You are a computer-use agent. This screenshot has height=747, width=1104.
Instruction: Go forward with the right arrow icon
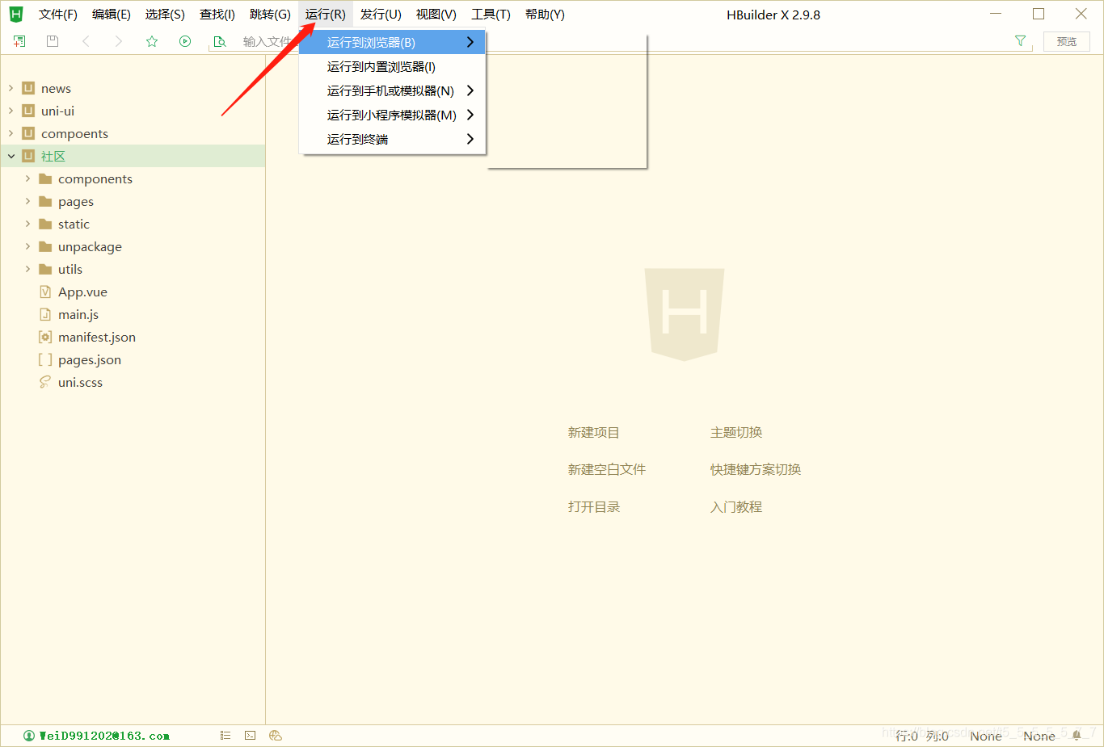(x=119, y=41)
